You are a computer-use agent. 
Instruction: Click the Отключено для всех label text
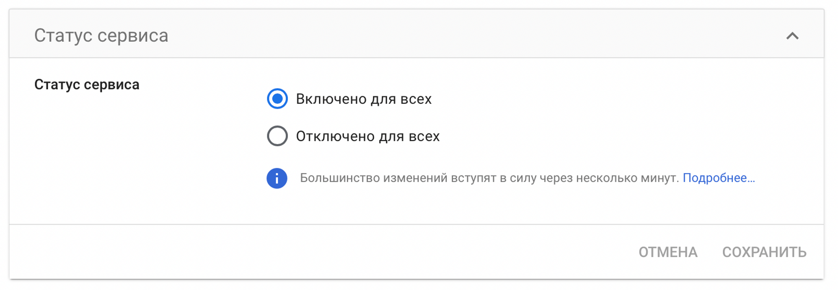[x=368, y=136]
